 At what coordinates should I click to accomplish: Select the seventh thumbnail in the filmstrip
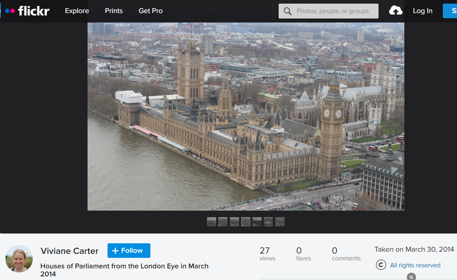point(280,222)
